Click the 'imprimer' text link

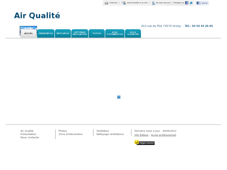pyautogui.click(x=113, y=3)
